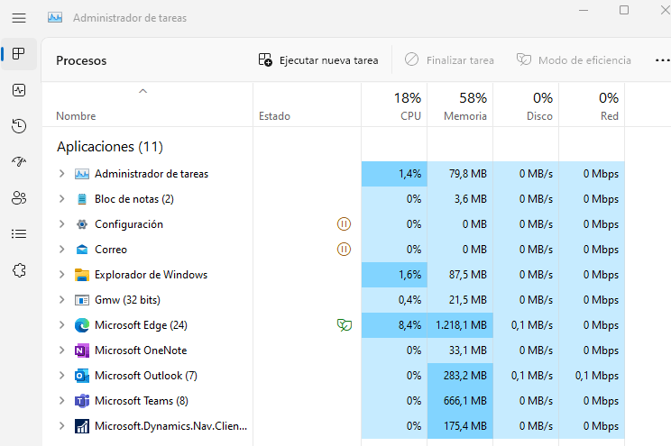The height and width of the screenshot is (446, 671).
Task: Expand the Administrador de tareas process row
Action: pyautogui.click(x=61, y=174)
